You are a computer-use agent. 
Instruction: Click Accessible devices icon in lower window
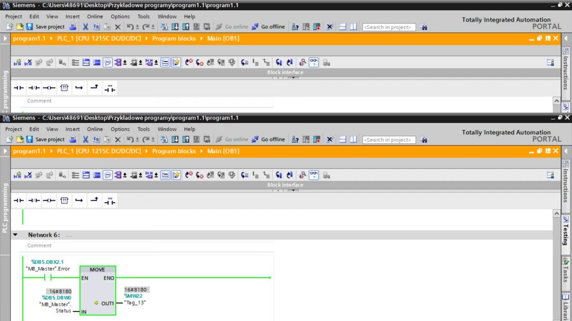(x=295, y=139)
